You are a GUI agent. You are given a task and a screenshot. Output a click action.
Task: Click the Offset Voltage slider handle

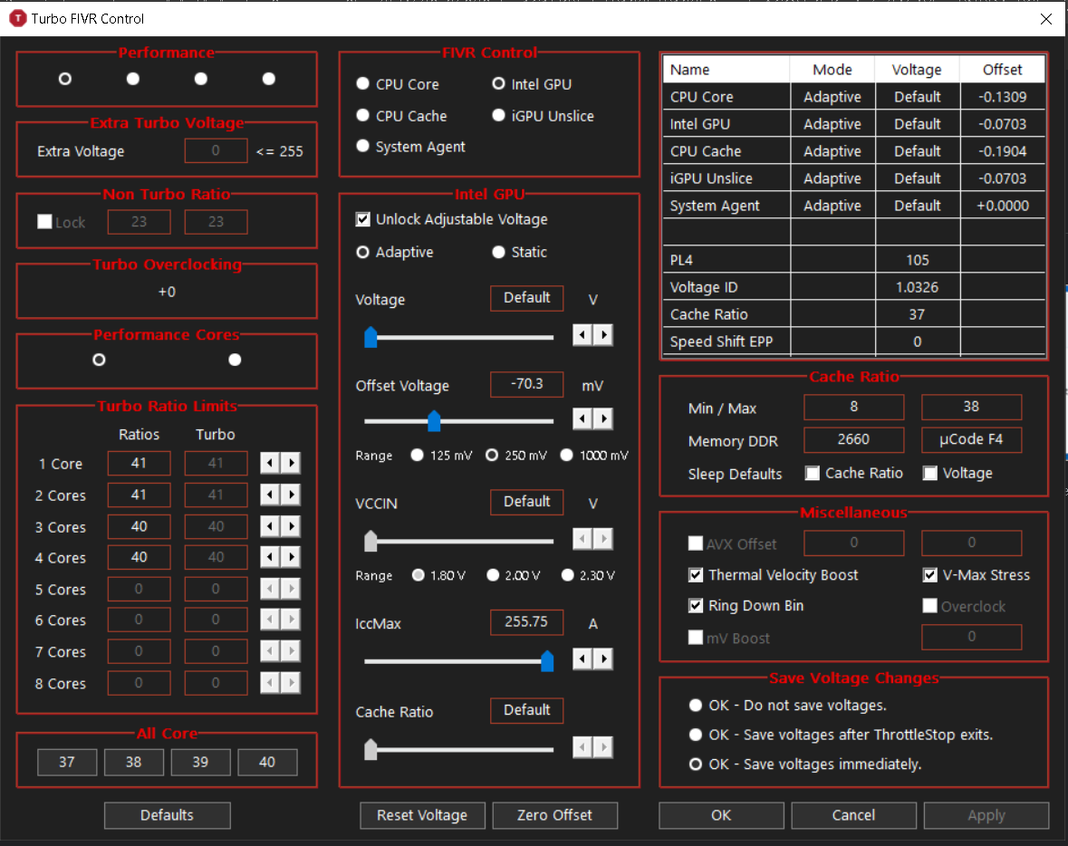[434, 421]
